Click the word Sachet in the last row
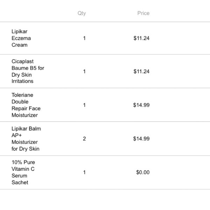Image resolution: width=210 pixels, height=210 pixels. pyautogui.click(x=20, y=182)
